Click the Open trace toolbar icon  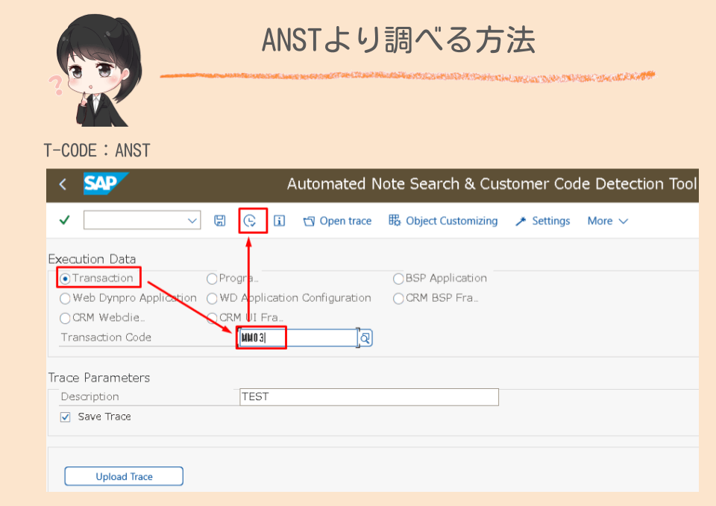(337, 221)
